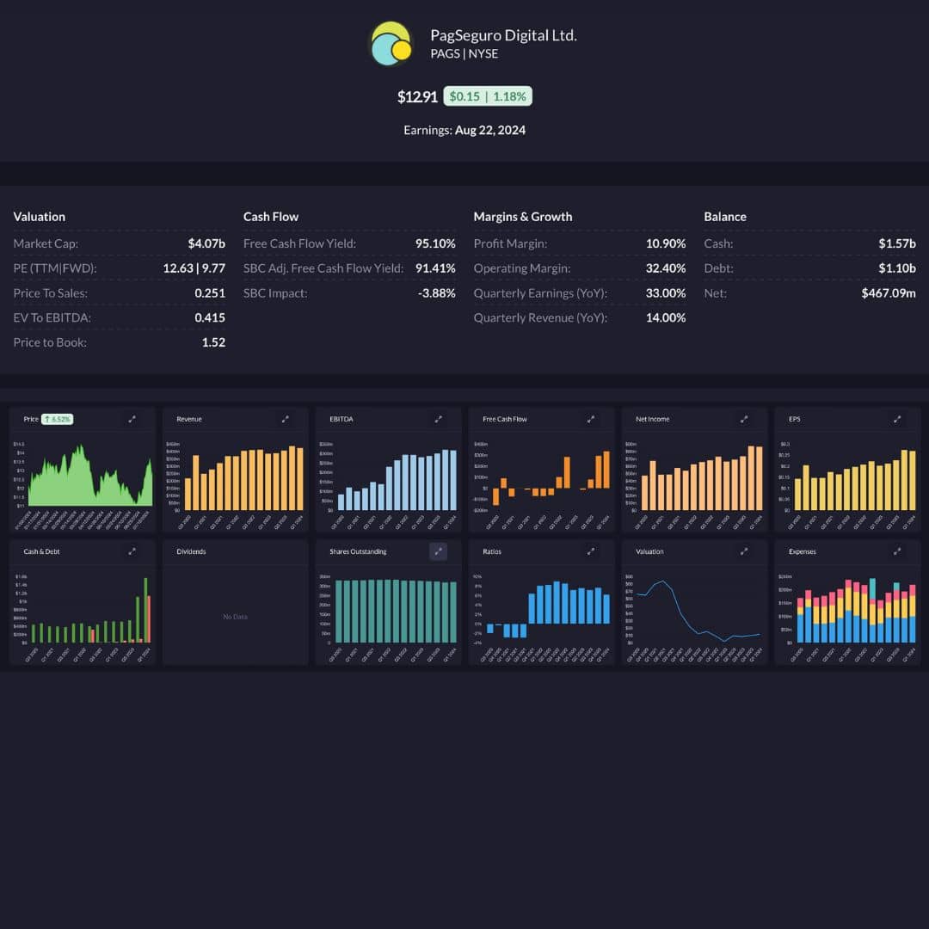
Task: Expand the Free Cash Flow chart
Action: [591, 420]
